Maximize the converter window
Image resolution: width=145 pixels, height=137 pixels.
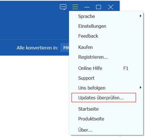pyautogui.click(x=99, y=7)
